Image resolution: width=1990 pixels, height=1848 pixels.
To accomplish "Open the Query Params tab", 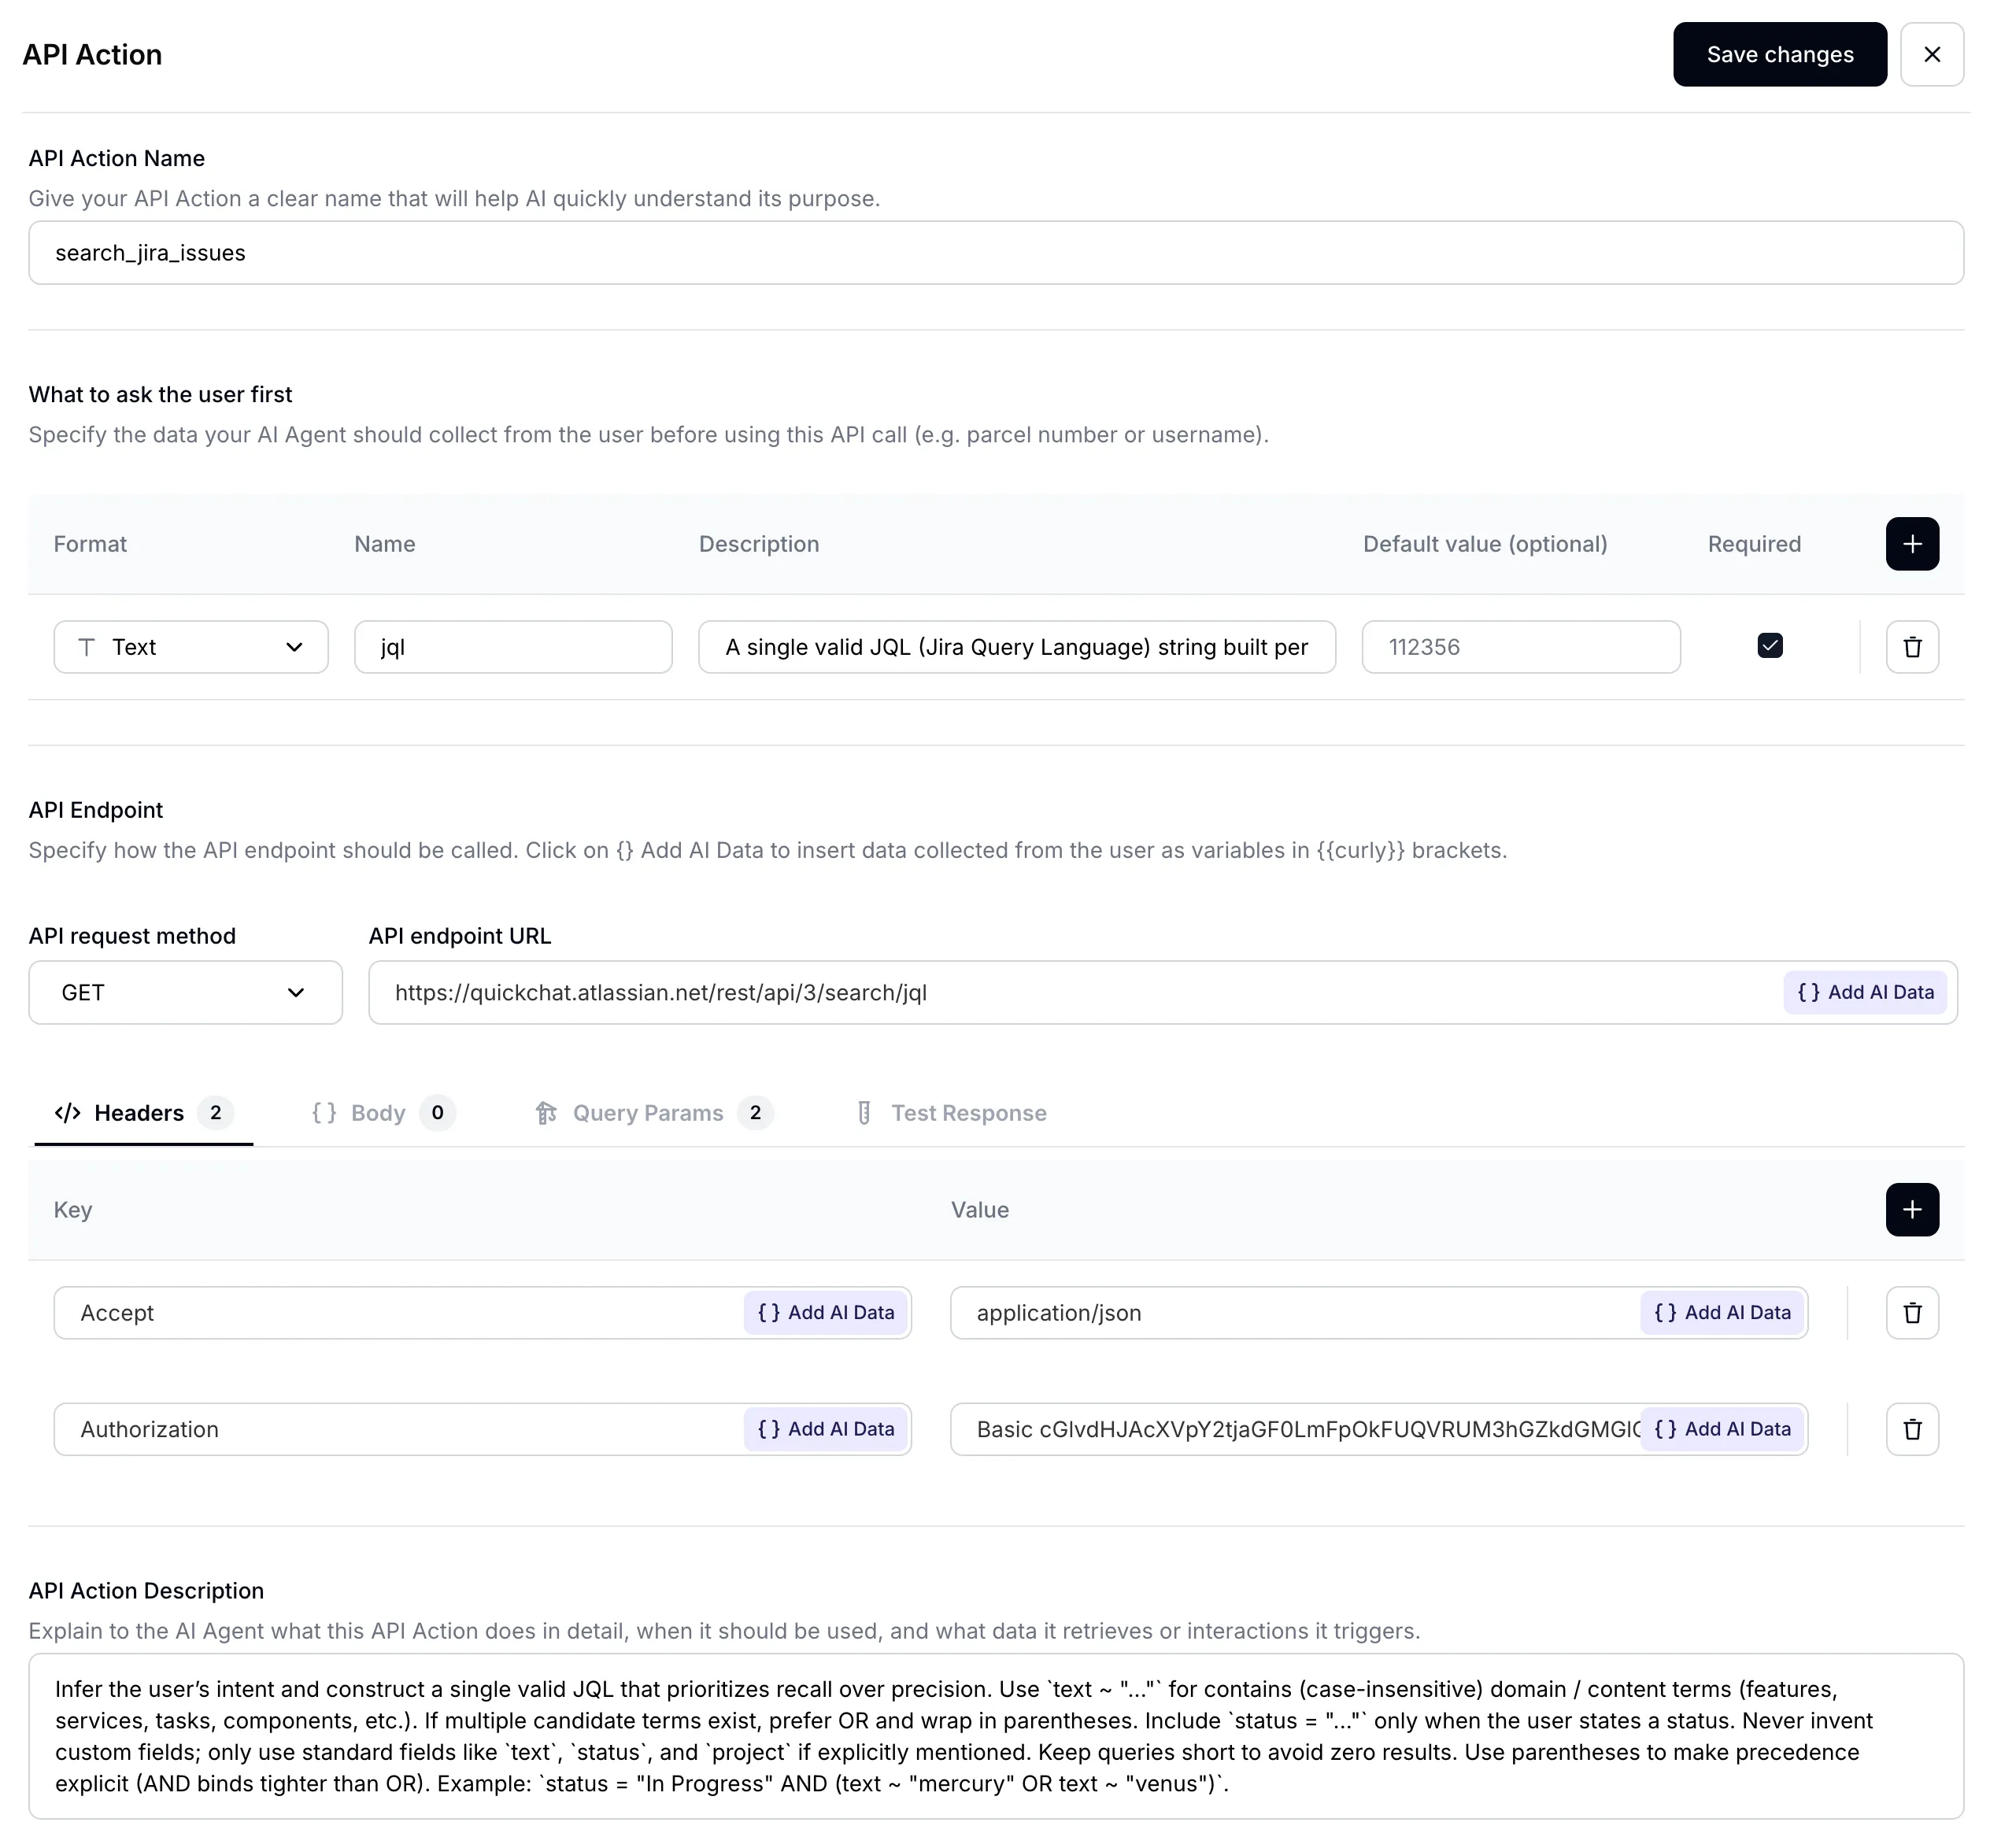I will pos(647,1113).
